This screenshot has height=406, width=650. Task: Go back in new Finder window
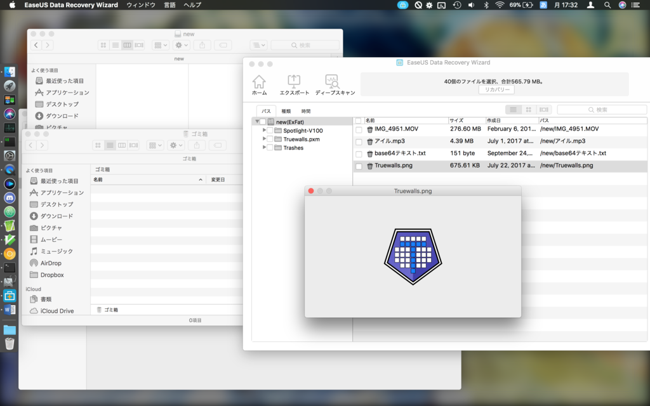[x=36, y=45]
